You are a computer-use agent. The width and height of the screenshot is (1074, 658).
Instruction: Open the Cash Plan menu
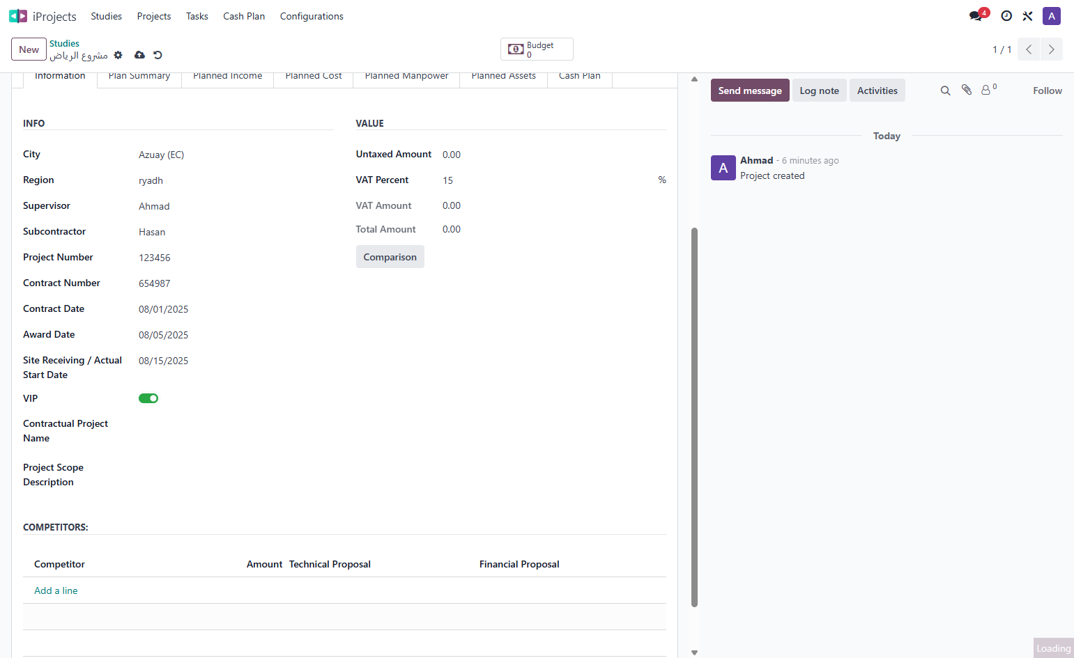(x=244, y=16)
